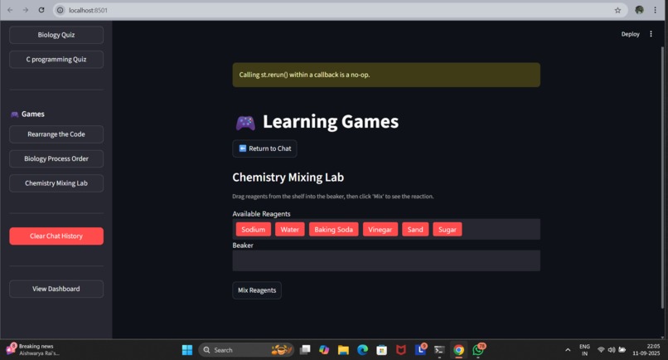The height and width of the screenshot is (360, 668).
Task: Click Mix Reagents button
Action: coord(257,290)
